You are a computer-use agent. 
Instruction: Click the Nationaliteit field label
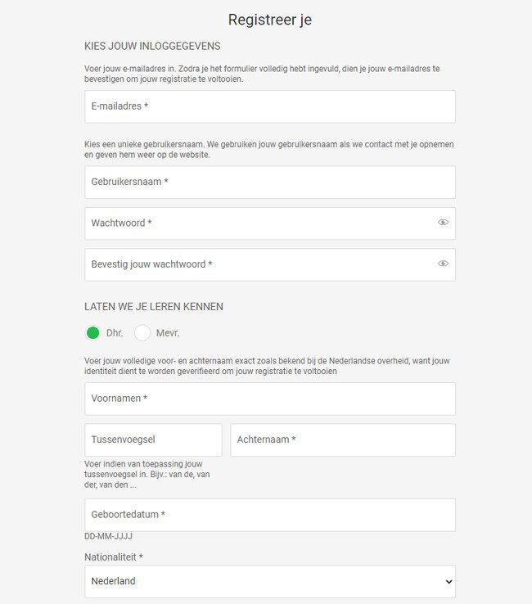click(114, 557)
